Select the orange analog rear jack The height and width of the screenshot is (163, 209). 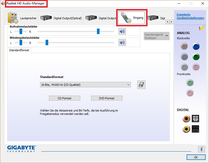(184, 46)
